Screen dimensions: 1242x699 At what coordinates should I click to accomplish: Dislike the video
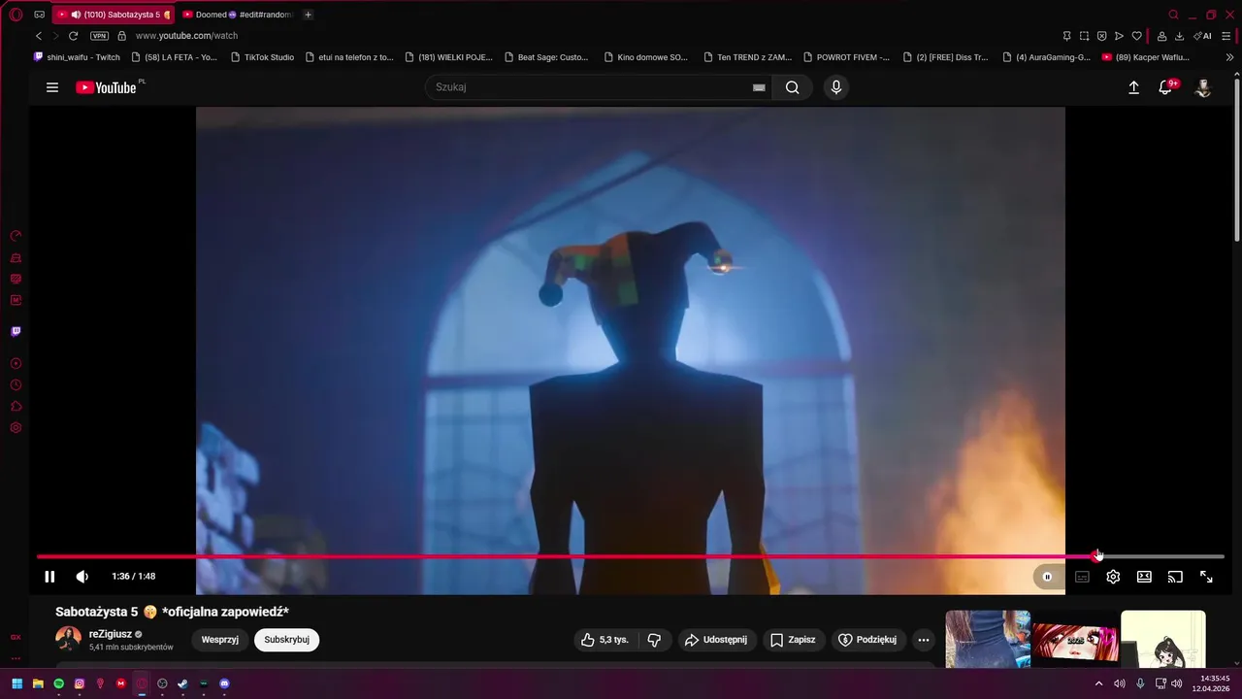[x=654, y=640]
